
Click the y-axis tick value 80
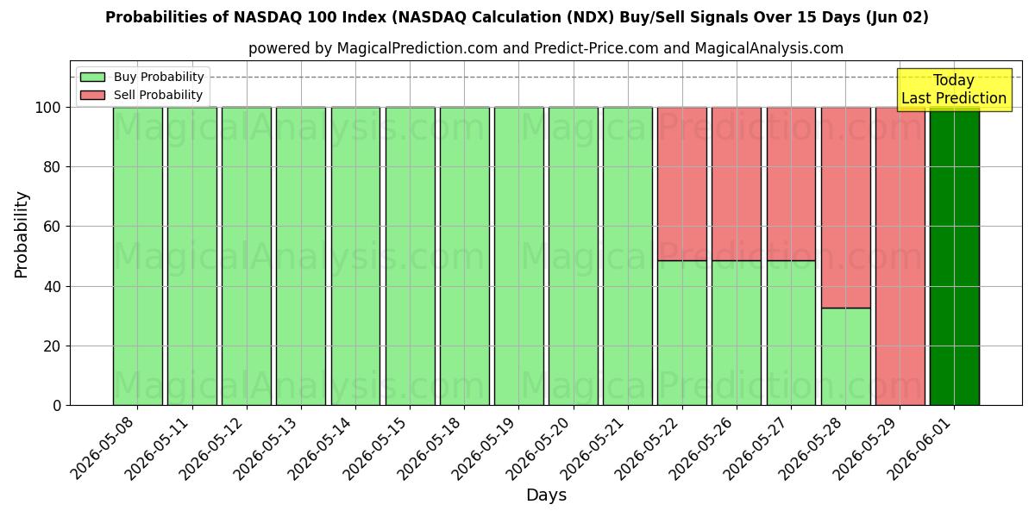[53, 167]
